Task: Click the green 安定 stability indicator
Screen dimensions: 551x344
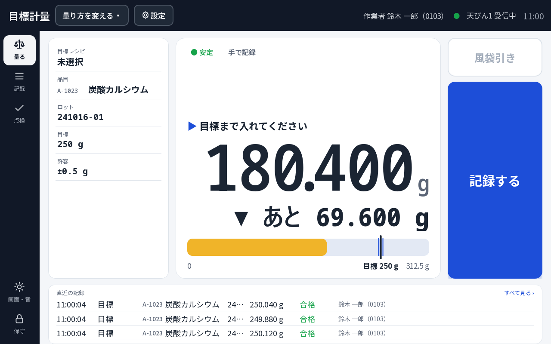Action: 202,52
